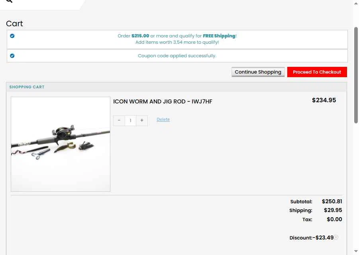Delete the Icon Worm and Jig Rod
Viewport: 359px width, 255px height.
163,119
